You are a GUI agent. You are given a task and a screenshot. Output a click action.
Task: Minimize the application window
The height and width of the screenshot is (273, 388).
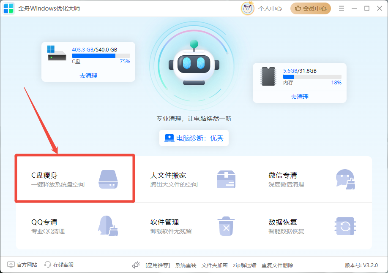[354, 8]
